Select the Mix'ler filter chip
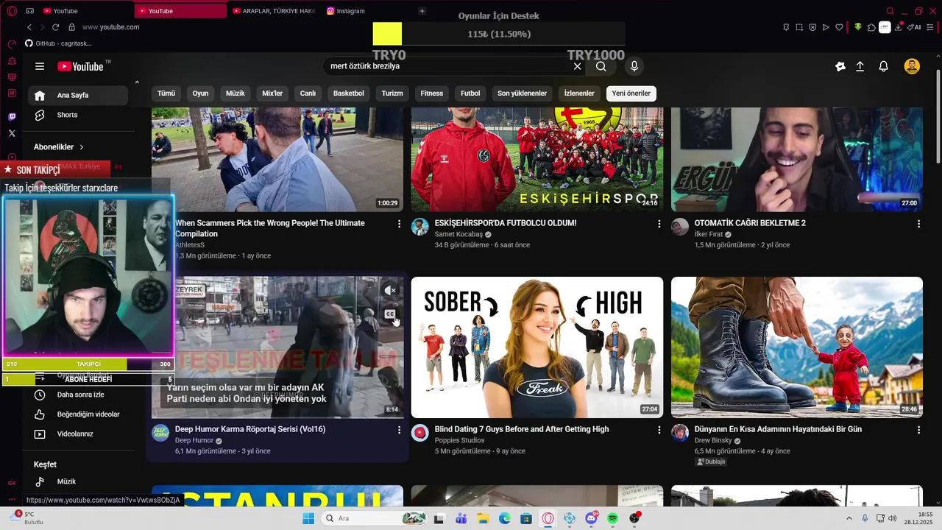942x530 pixels. (x=272, y=93)
